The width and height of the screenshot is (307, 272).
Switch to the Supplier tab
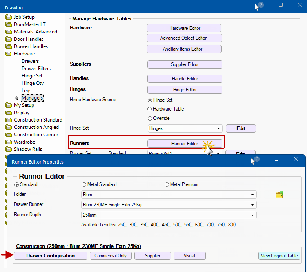click(x=153, y=256)
